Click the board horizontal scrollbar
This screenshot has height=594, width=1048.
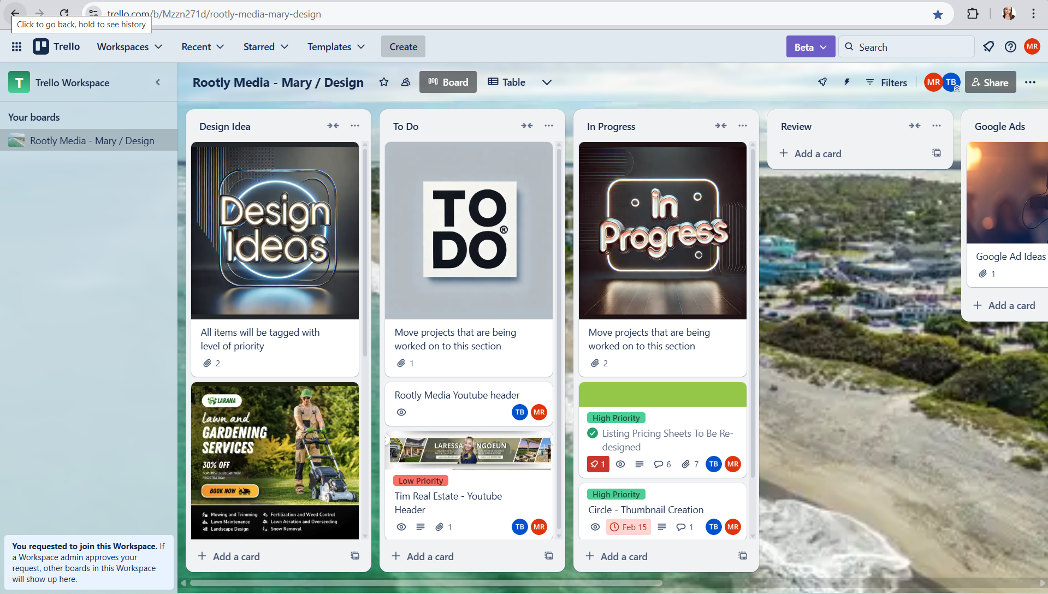pos(426,583)
